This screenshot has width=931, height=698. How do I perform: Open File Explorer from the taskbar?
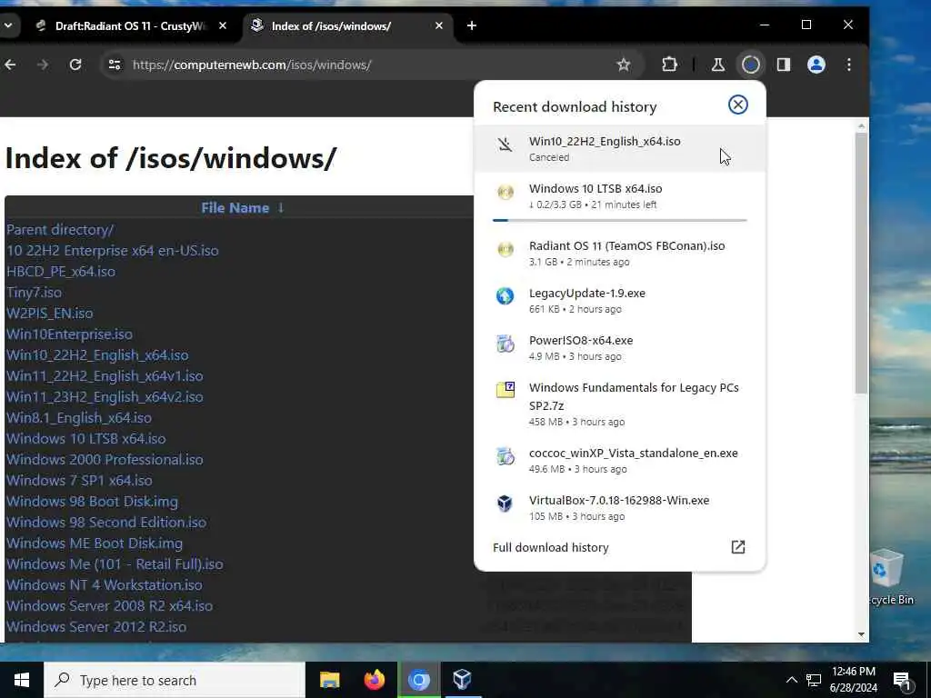(x=329, y=680)
